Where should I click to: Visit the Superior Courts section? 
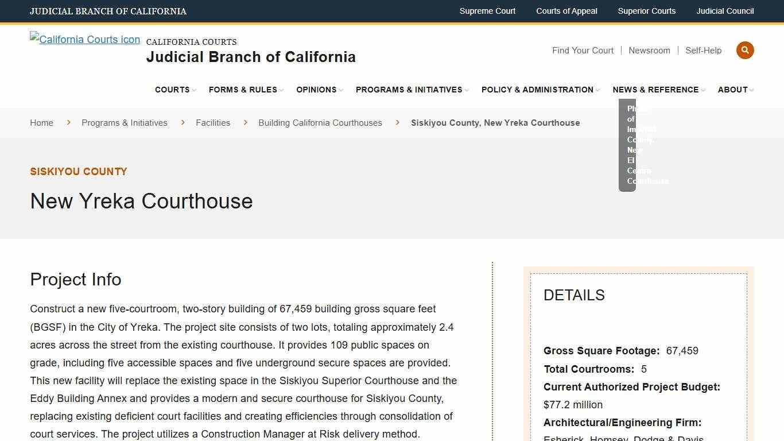pos(646,11)
